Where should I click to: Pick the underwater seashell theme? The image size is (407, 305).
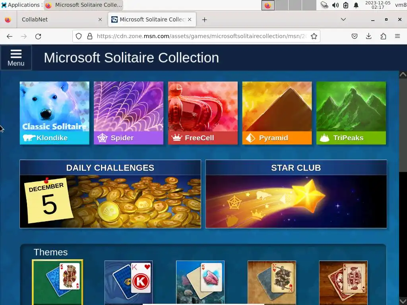tap(200, 283)
